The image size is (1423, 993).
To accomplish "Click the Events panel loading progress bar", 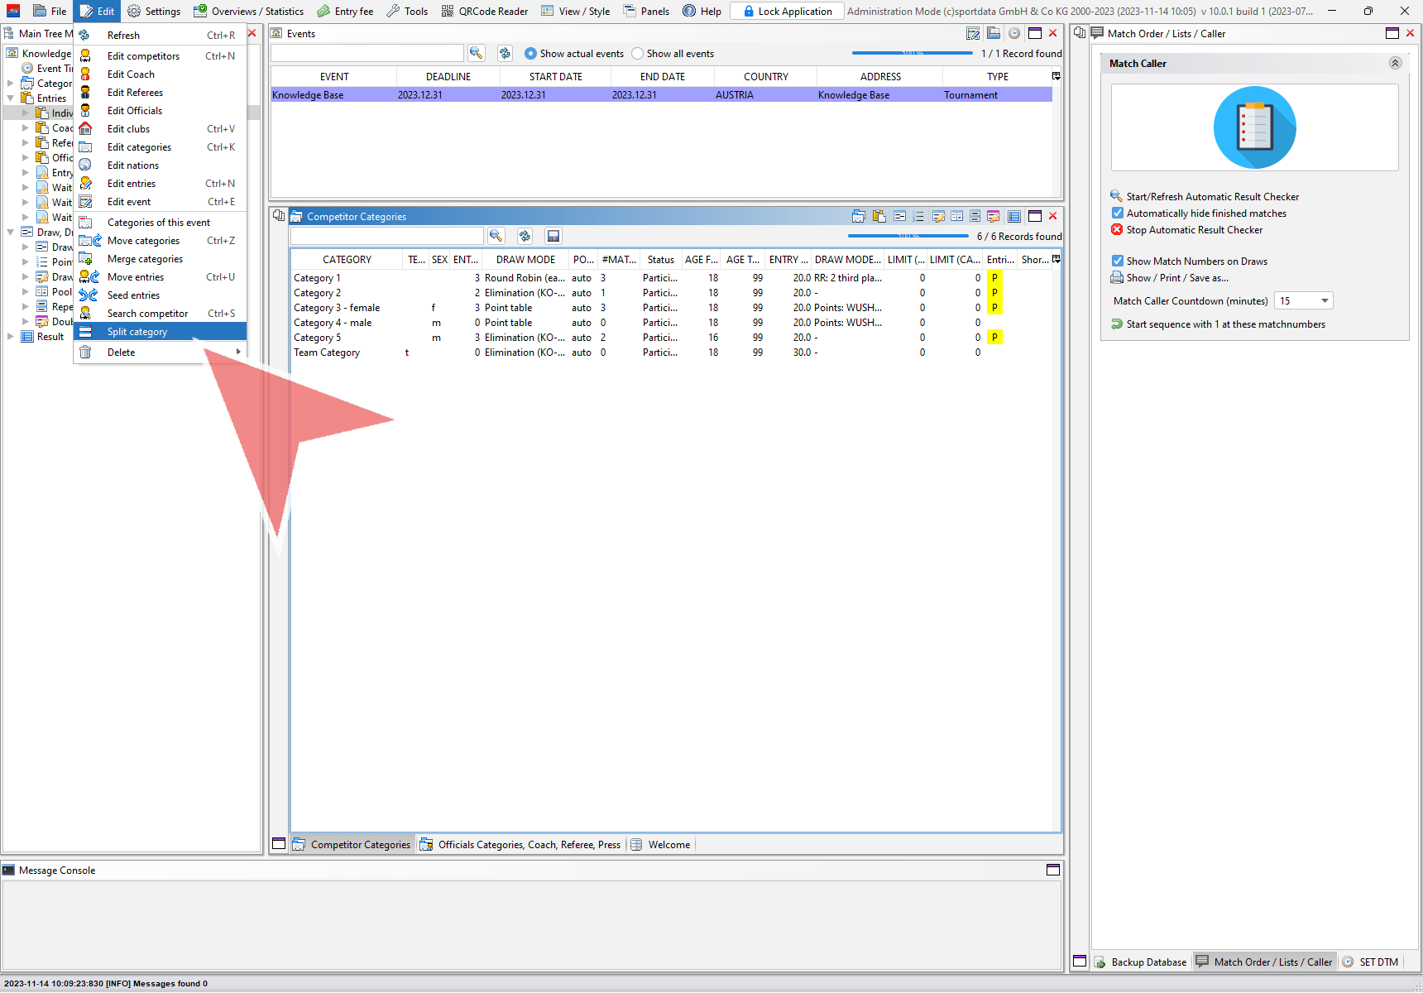I will (x=912, y=54).
